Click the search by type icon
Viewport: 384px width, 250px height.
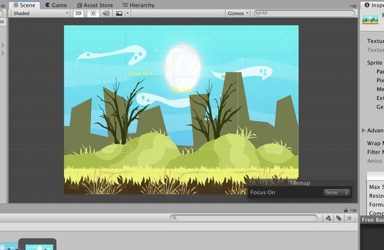pyautogui.click(x=328, y=218)
